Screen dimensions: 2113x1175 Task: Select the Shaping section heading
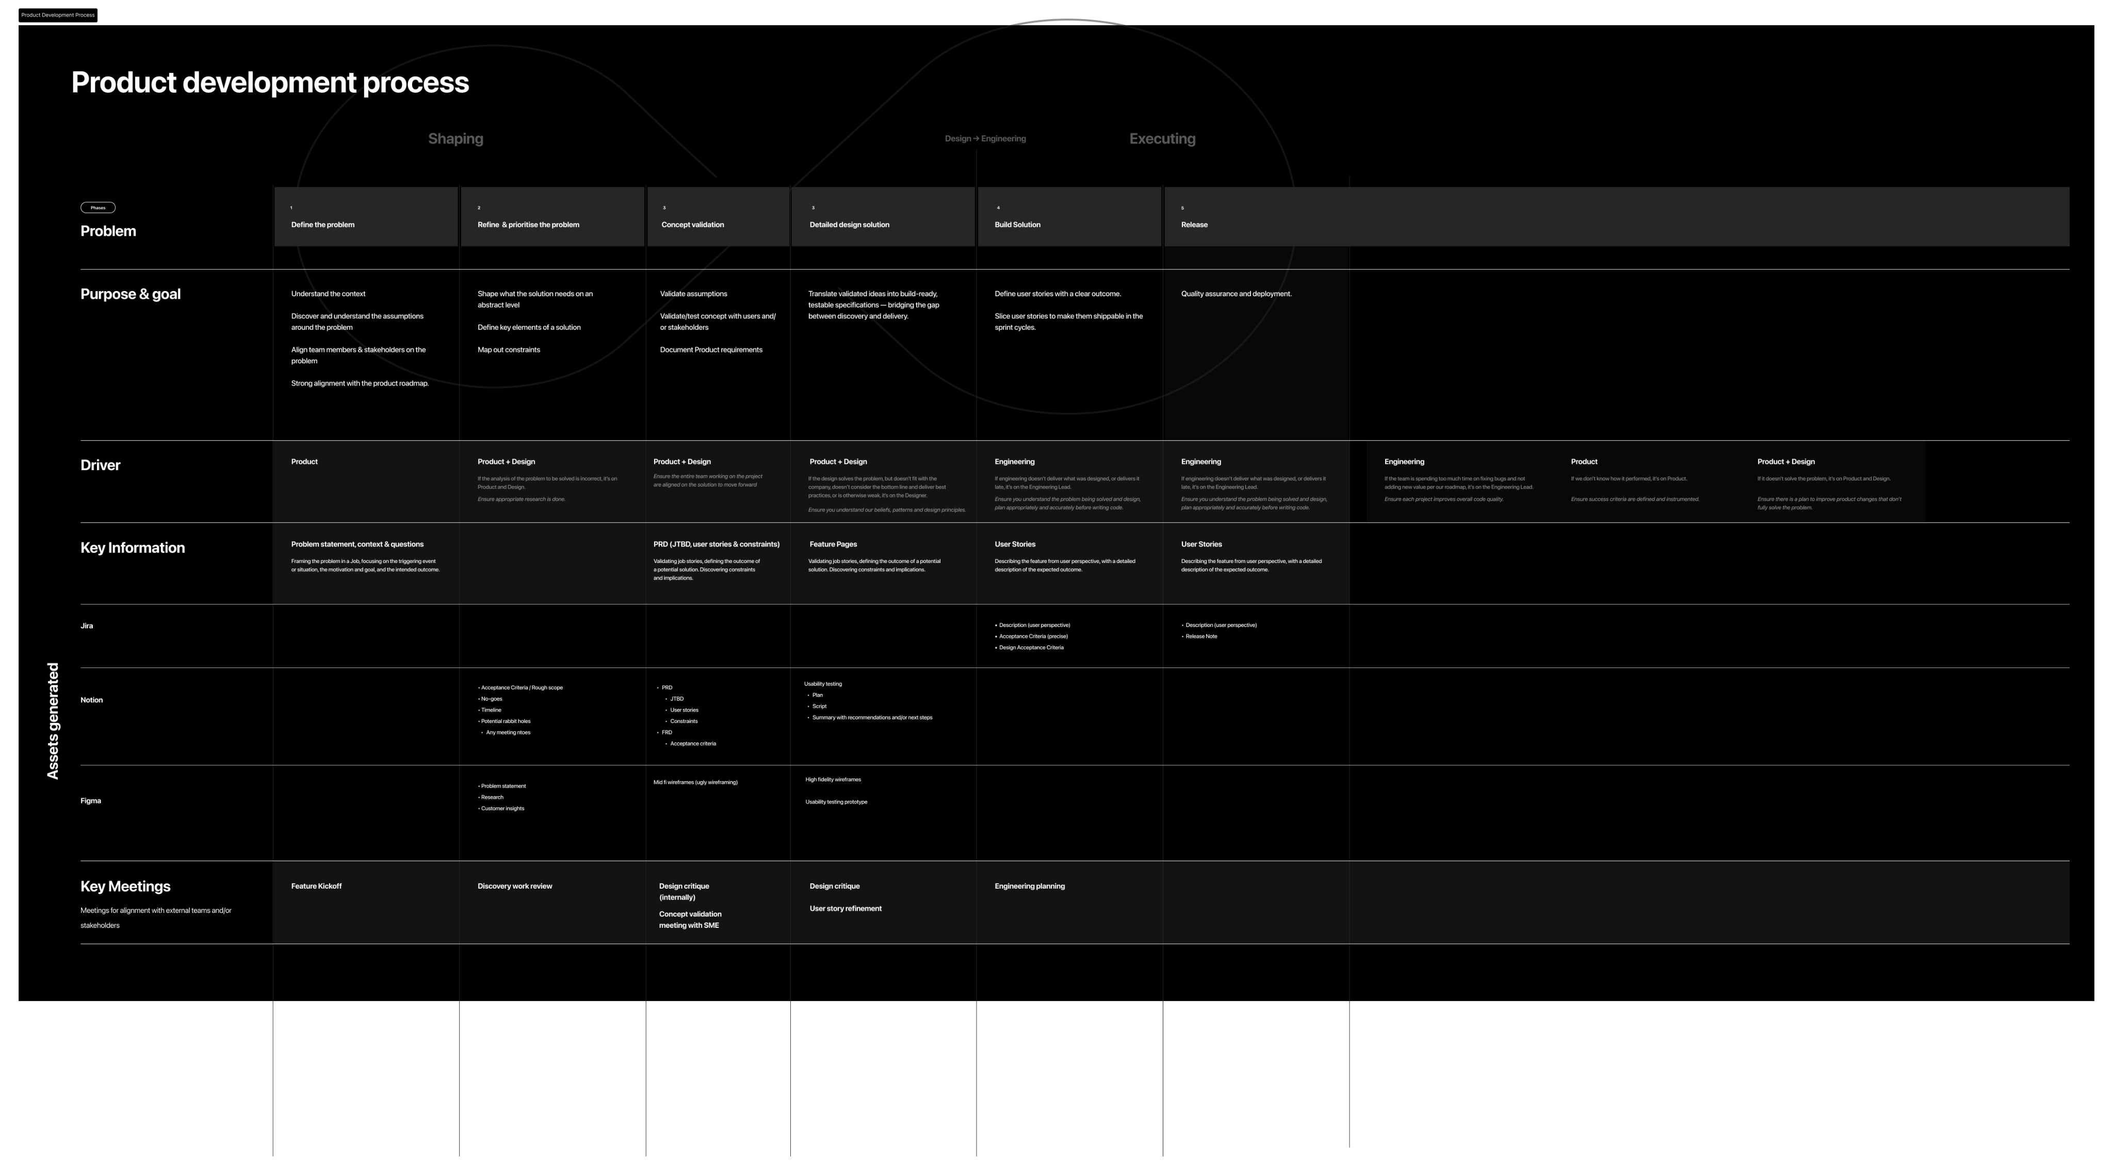(455, 139)
